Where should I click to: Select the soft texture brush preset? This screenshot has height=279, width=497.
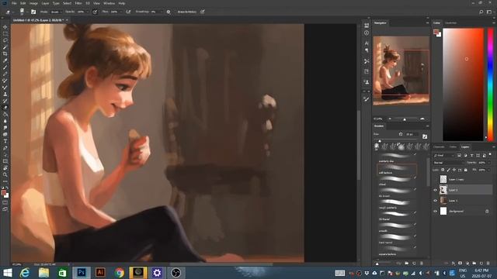point(397,170)
